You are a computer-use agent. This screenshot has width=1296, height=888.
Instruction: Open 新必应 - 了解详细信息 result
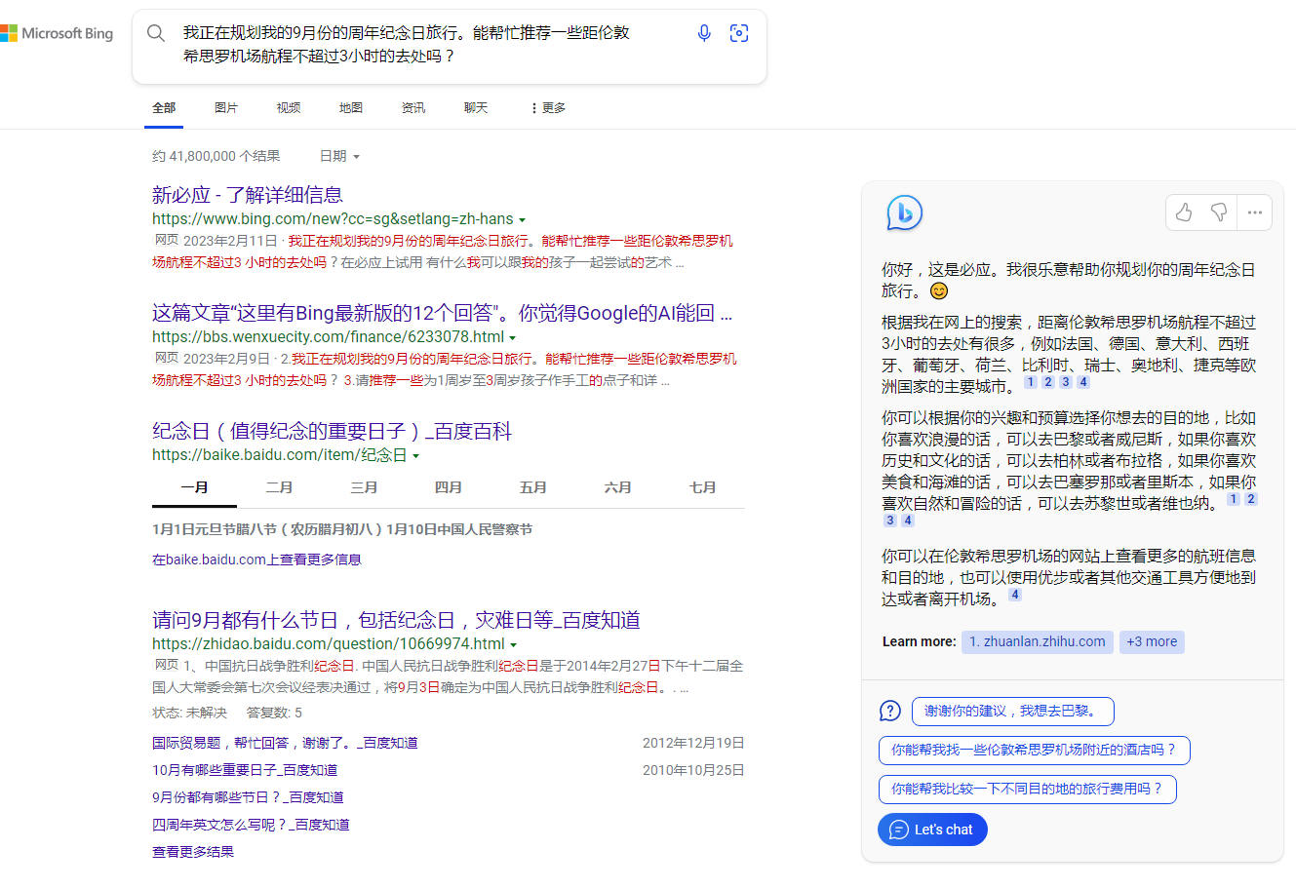coord(248,195)
